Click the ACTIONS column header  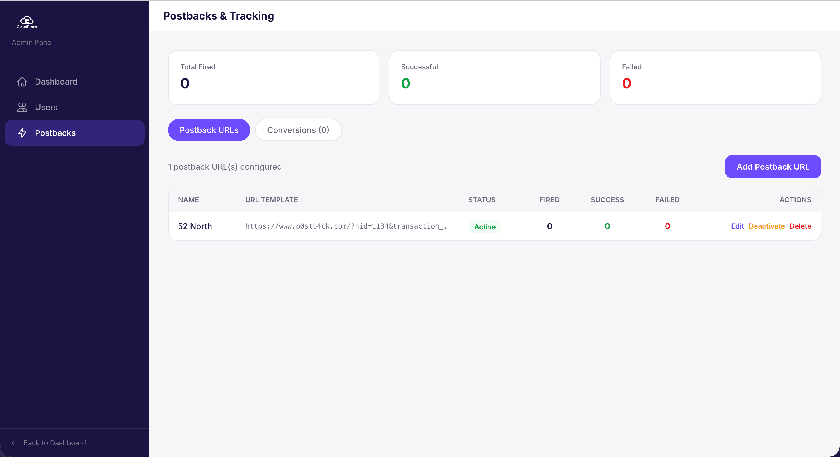coord(795,200)
